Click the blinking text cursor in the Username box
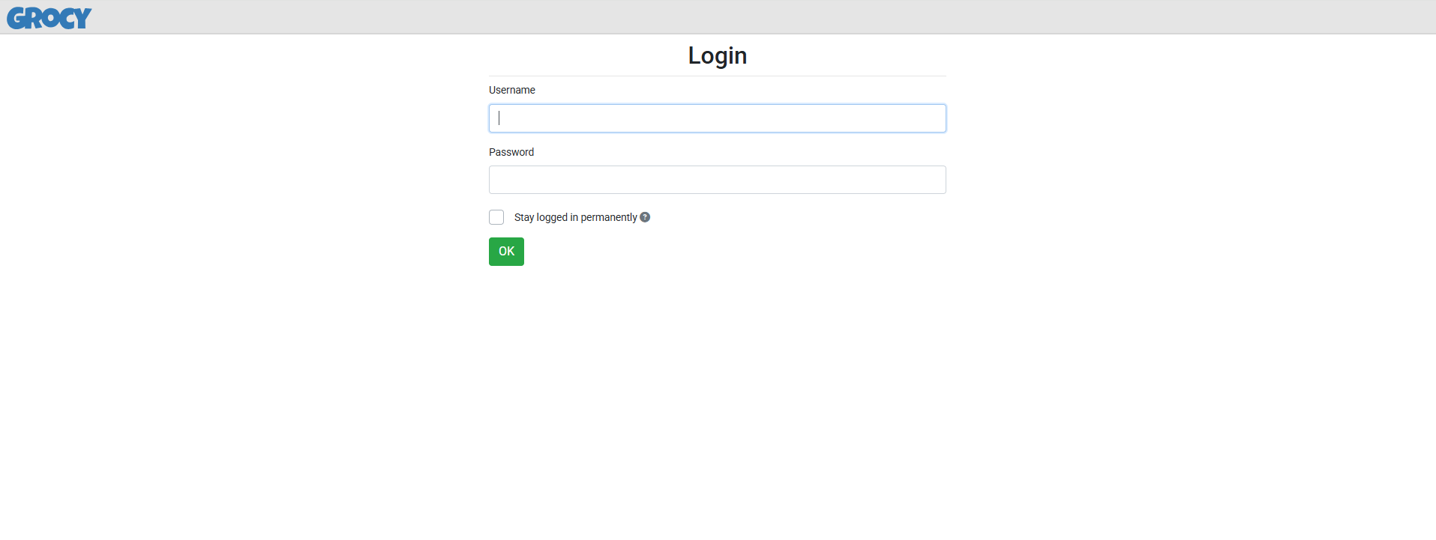Viewport: 1436px width, 540px height. point(499,118)
